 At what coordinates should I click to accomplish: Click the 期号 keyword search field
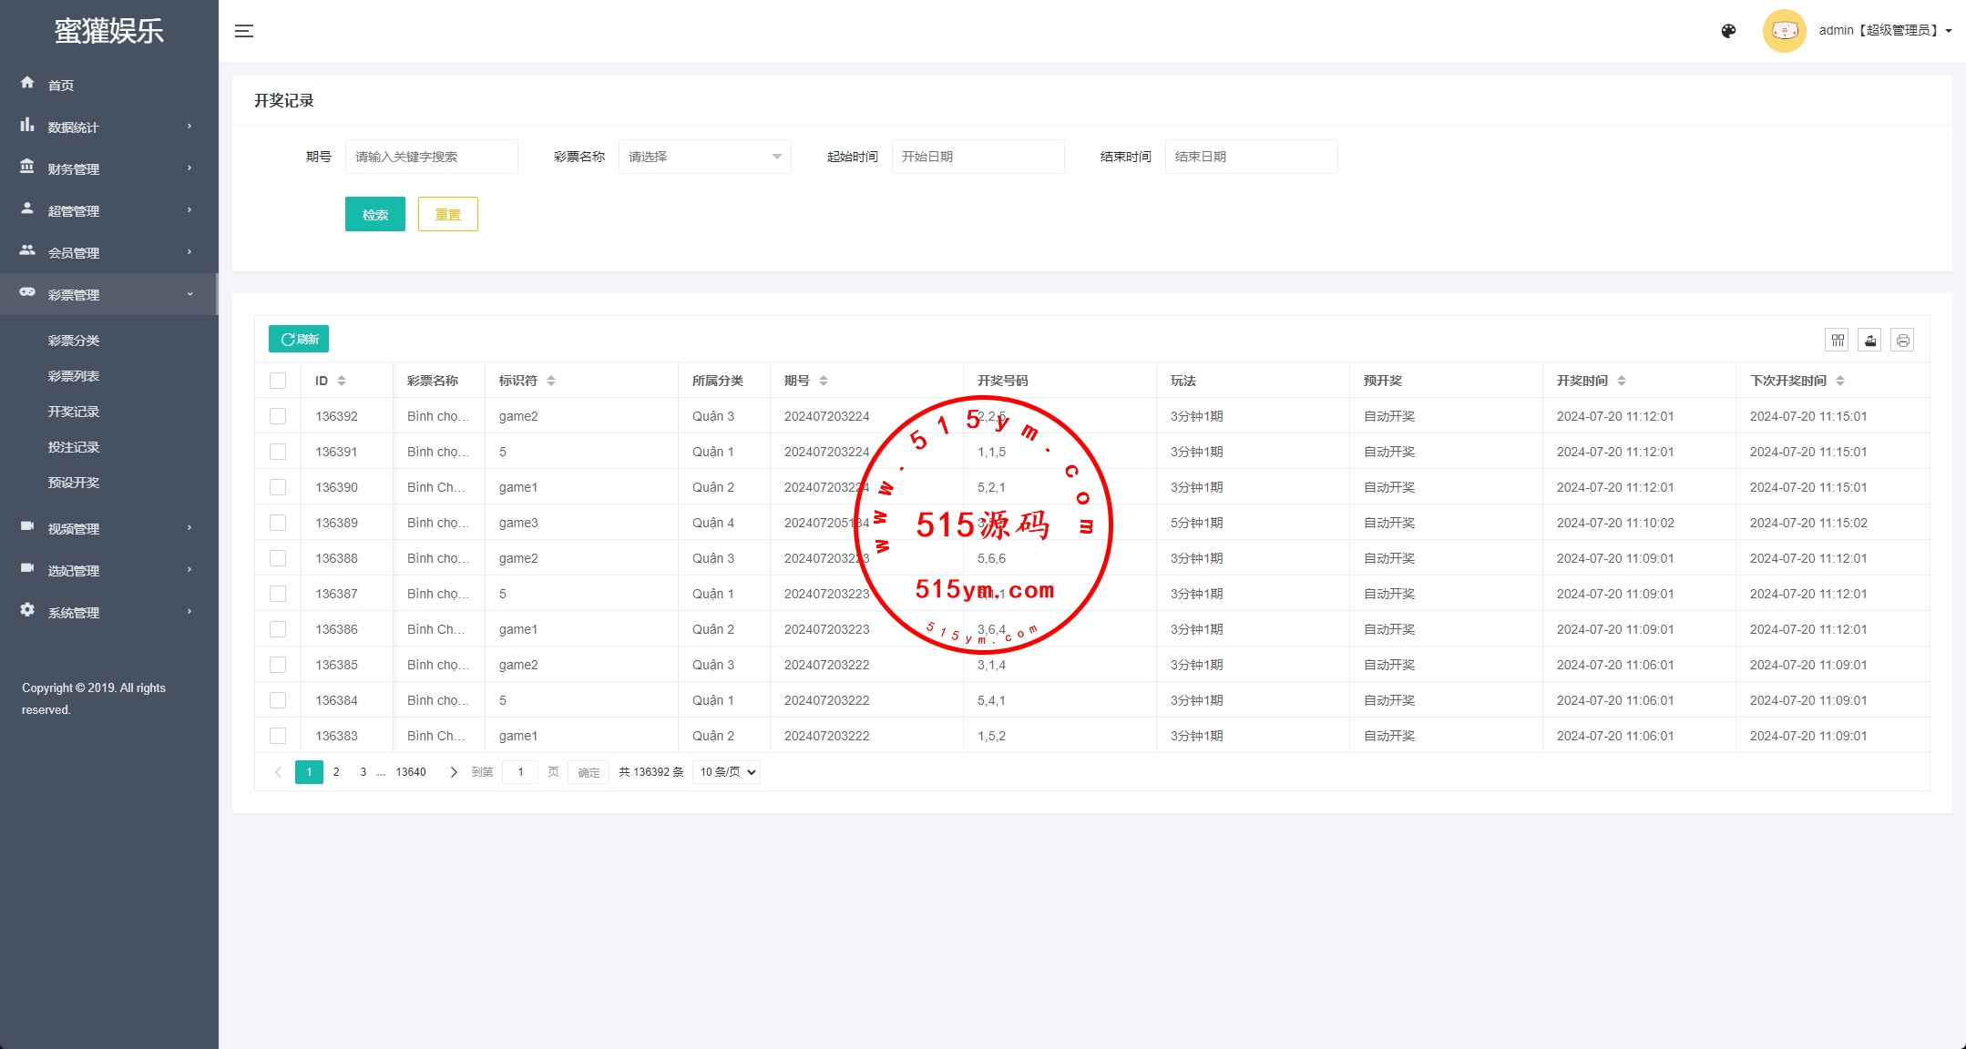click(x=431, y=157)
